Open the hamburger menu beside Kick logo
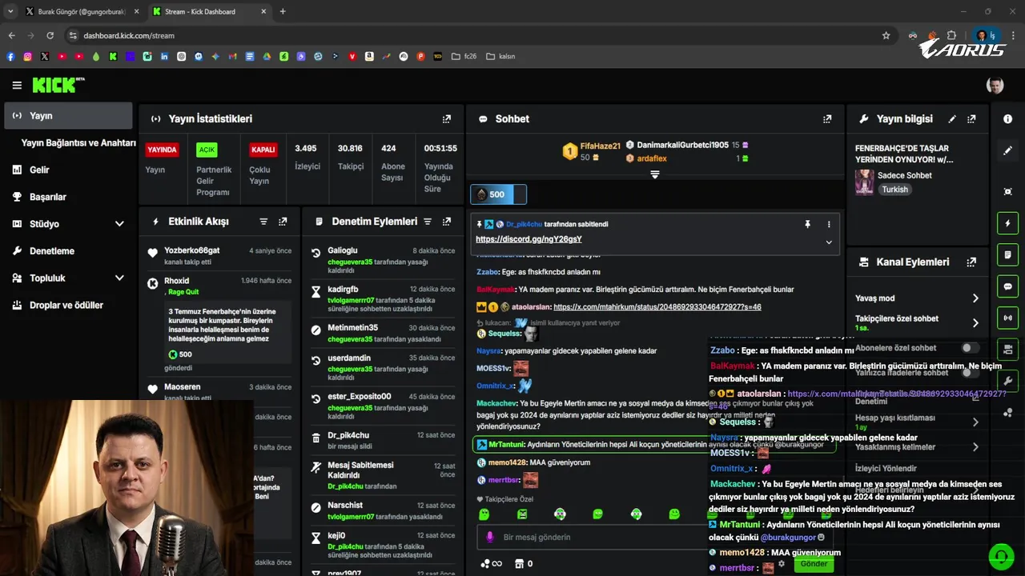1025x576 pixels. 17,86
